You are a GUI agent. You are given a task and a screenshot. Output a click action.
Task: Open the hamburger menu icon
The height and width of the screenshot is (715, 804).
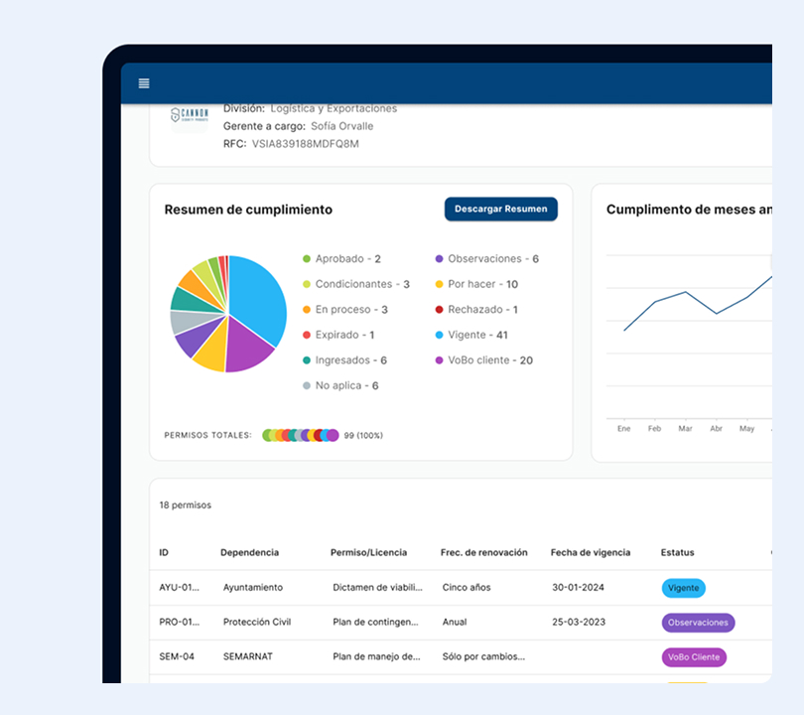pos(144,83)
